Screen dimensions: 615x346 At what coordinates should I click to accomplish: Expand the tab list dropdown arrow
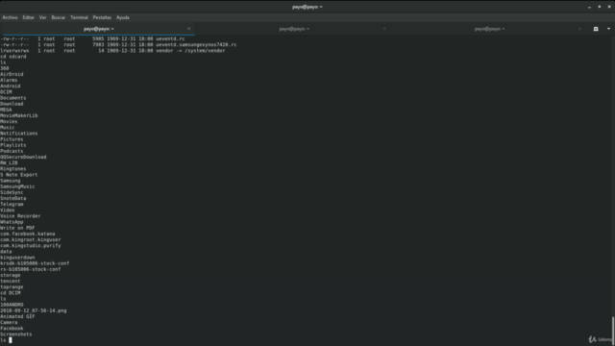tap(608, 29)
